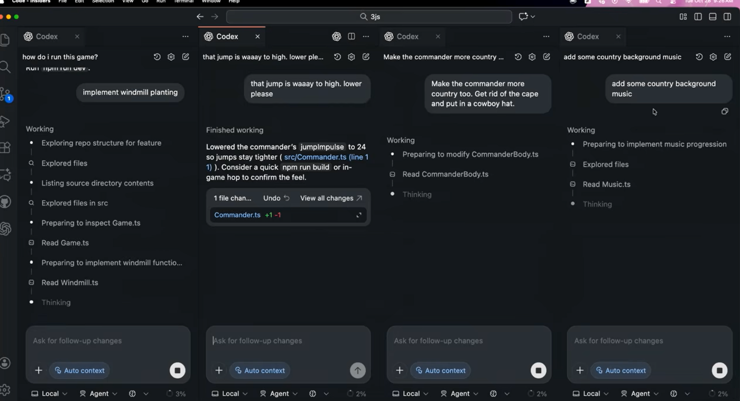Click the 3js search bar
Viewport: 740px width, 401px height.
click(x=369, y=17)
